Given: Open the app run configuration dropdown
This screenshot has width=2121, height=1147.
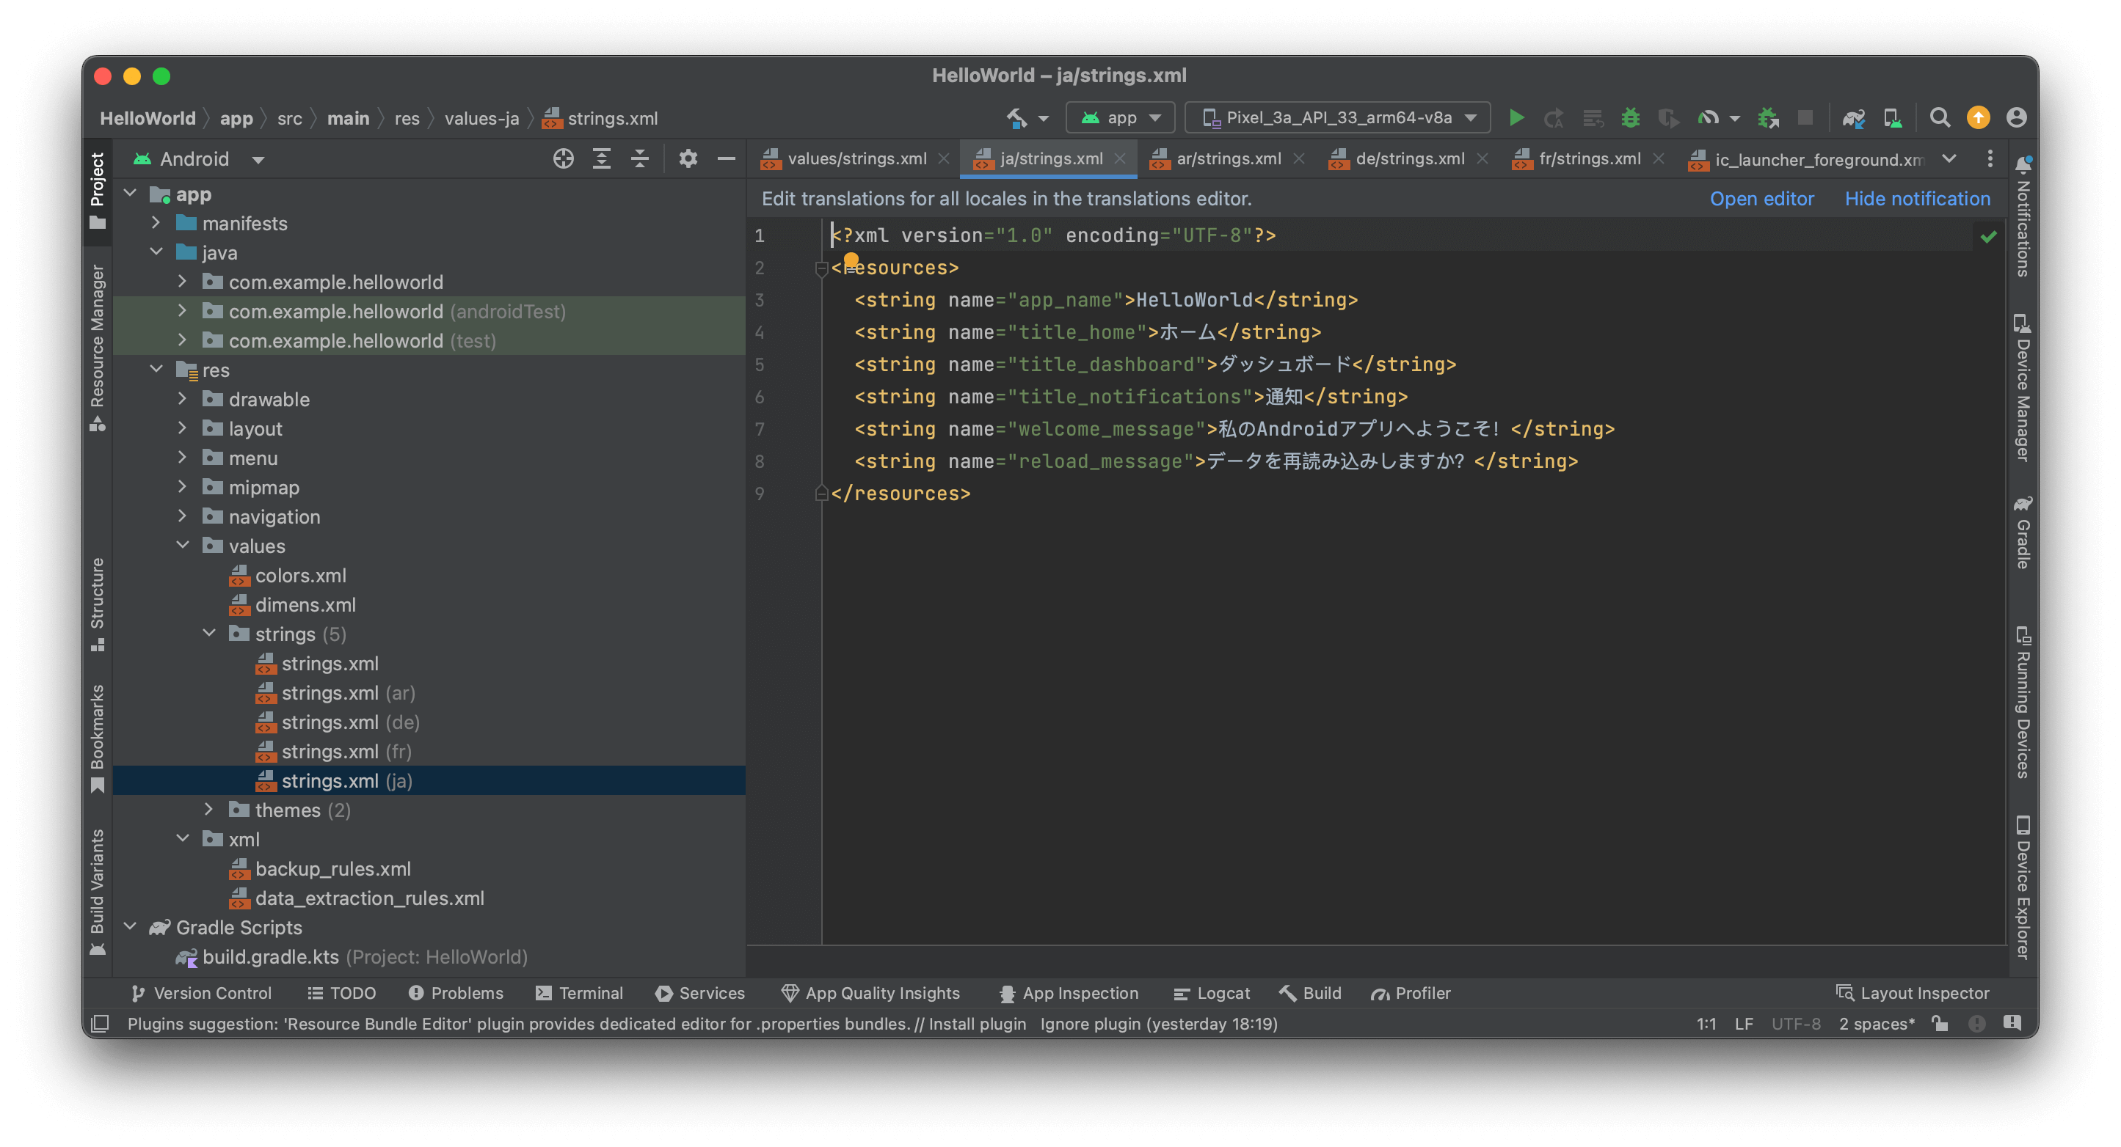Looking at the screenshot, I should tap(1121, 117).
